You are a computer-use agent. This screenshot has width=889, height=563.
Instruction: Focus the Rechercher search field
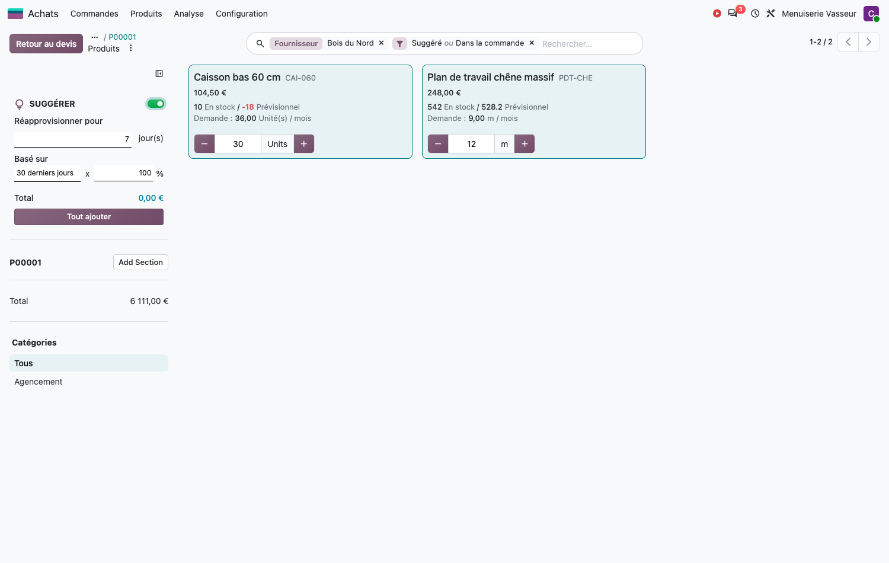click(587, 44)
